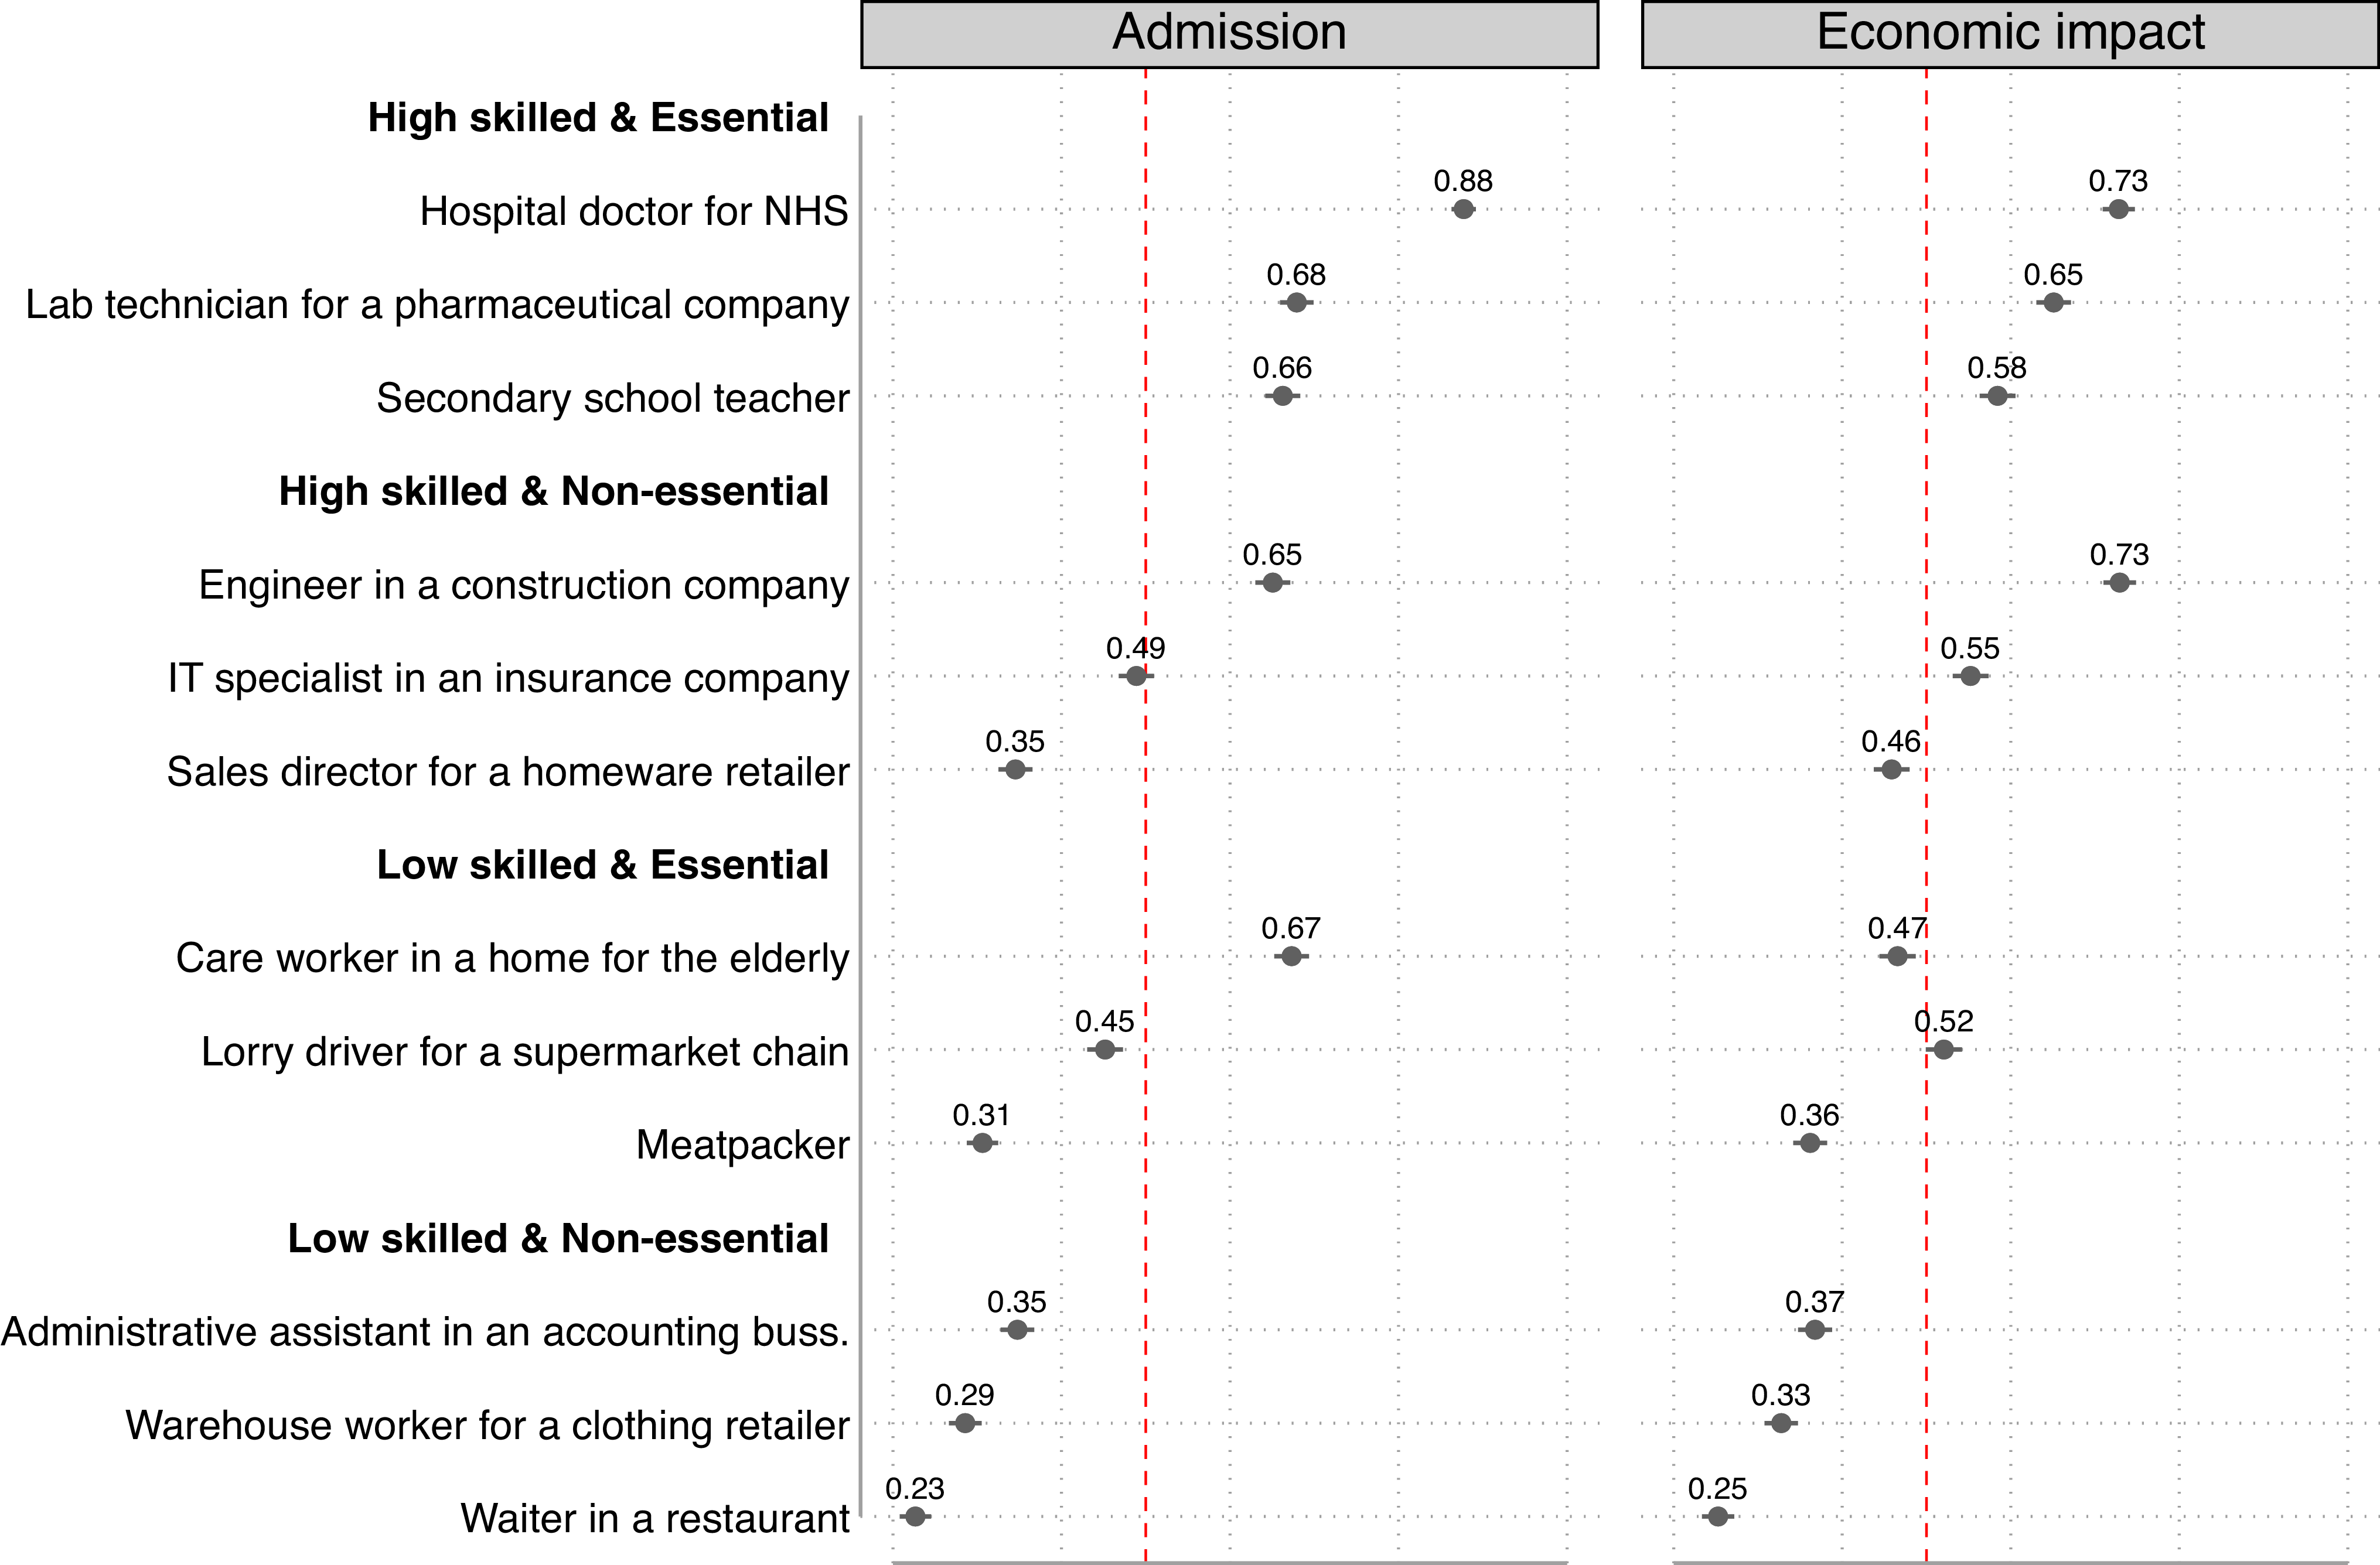Click the Admission panel header

1229,34
